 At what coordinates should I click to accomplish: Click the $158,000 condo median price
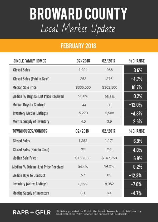tap(83, 158)
